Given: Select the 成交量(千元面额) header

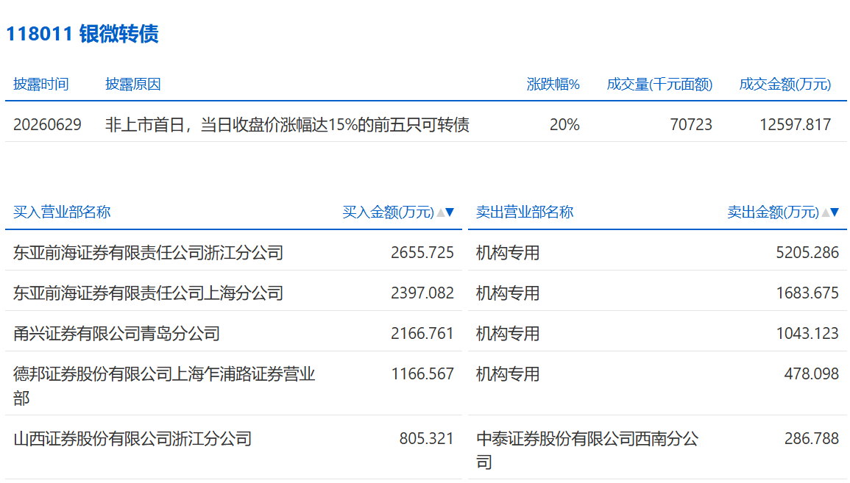Looking at the screenshot, I should pos(659,85).
